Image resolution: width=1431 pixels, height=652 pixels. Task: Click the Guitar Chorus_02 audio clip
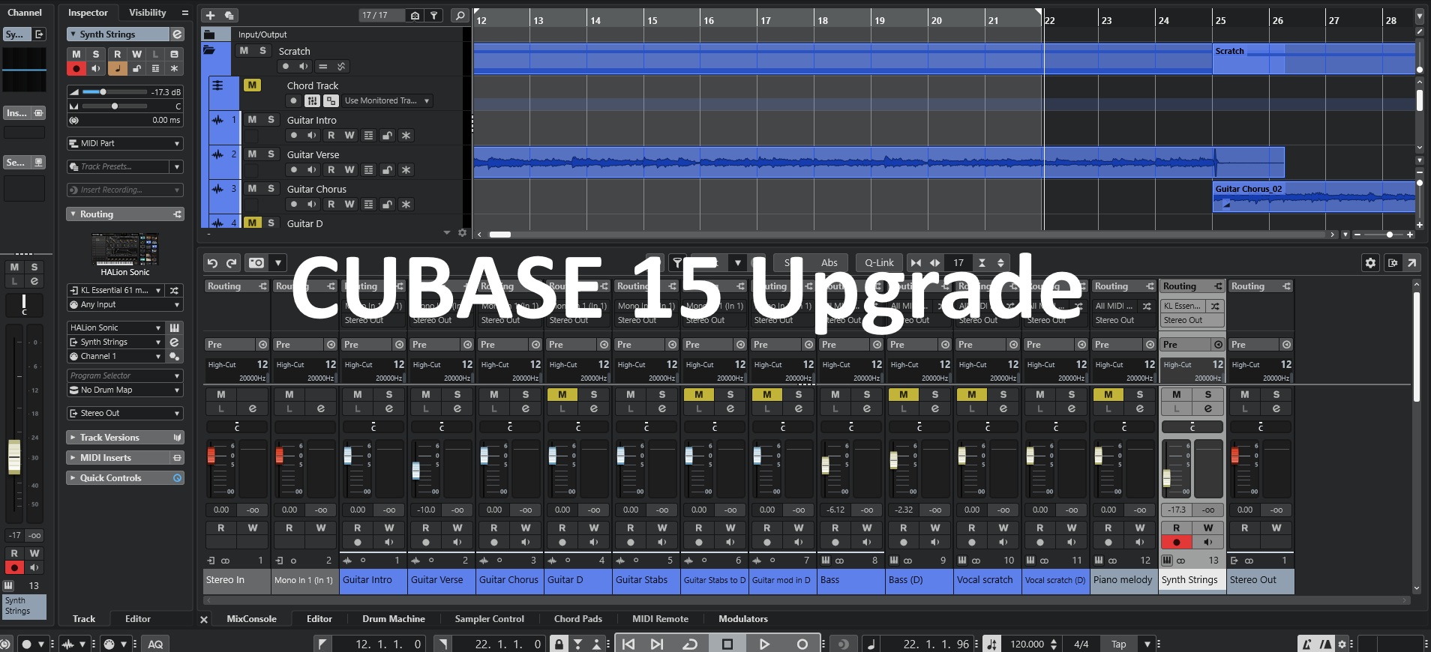point(1314,196)
